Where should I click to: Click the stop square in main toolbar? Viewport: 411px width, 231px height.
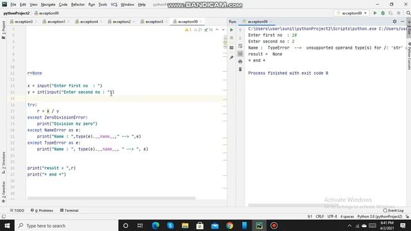(399, 13)
